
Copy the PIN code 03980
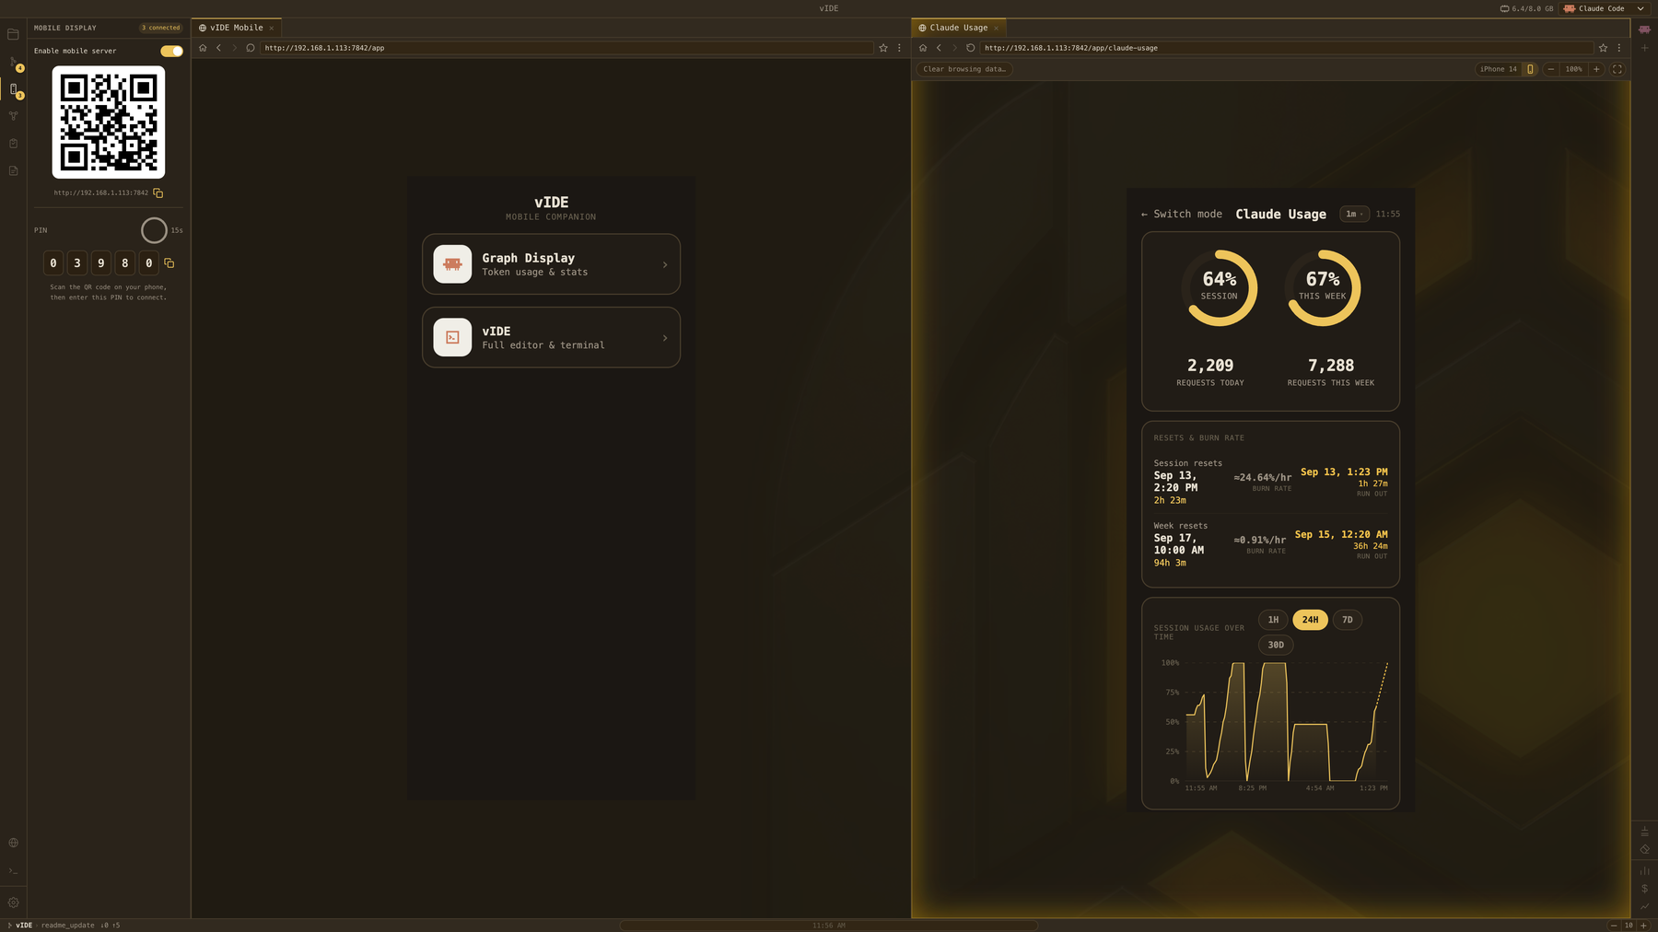pyautogui.click(x=169, y=263)
